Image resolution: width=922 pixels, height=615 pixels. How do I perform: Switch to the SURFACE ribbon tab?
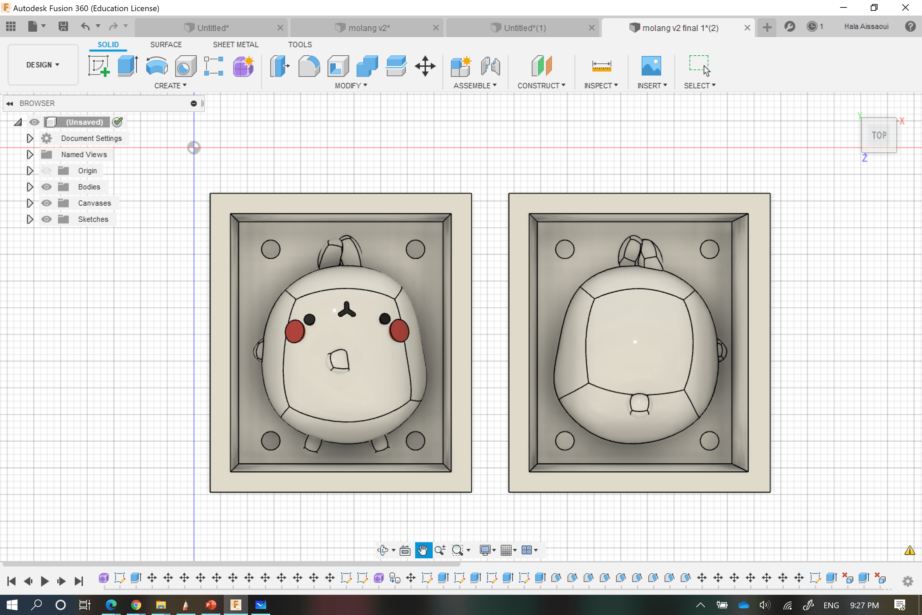pos(166,45)
